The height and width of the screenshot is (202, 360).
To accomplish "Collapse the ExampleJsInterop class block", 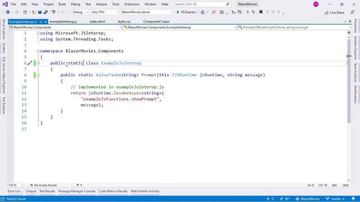I will [38, 63].
